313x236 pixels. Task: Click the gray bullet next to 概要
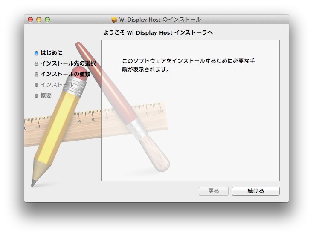36,95
